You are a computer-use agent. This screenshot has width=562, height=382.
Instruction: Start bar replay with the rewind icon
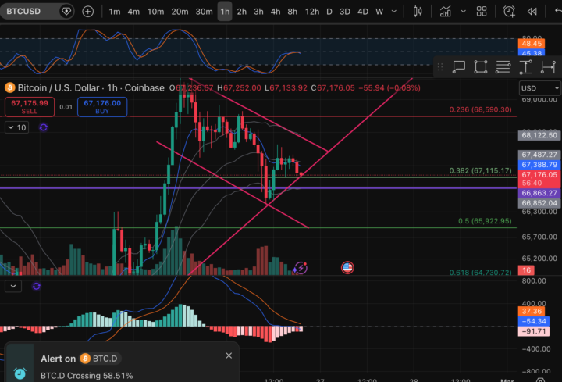pos(532,12)
